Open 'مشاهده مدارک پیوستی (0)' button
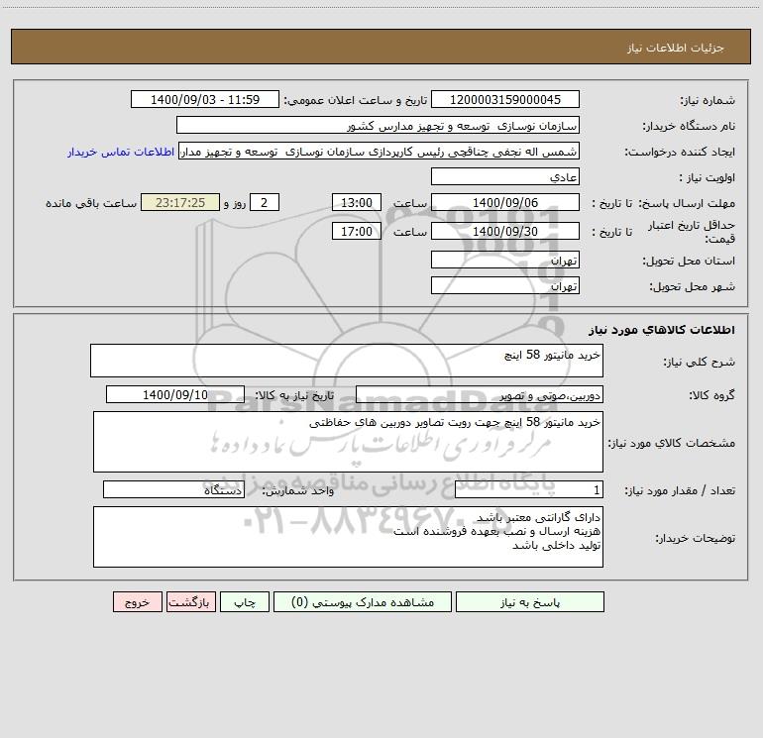Screen dimensions: 763x738 click(363, 602)
